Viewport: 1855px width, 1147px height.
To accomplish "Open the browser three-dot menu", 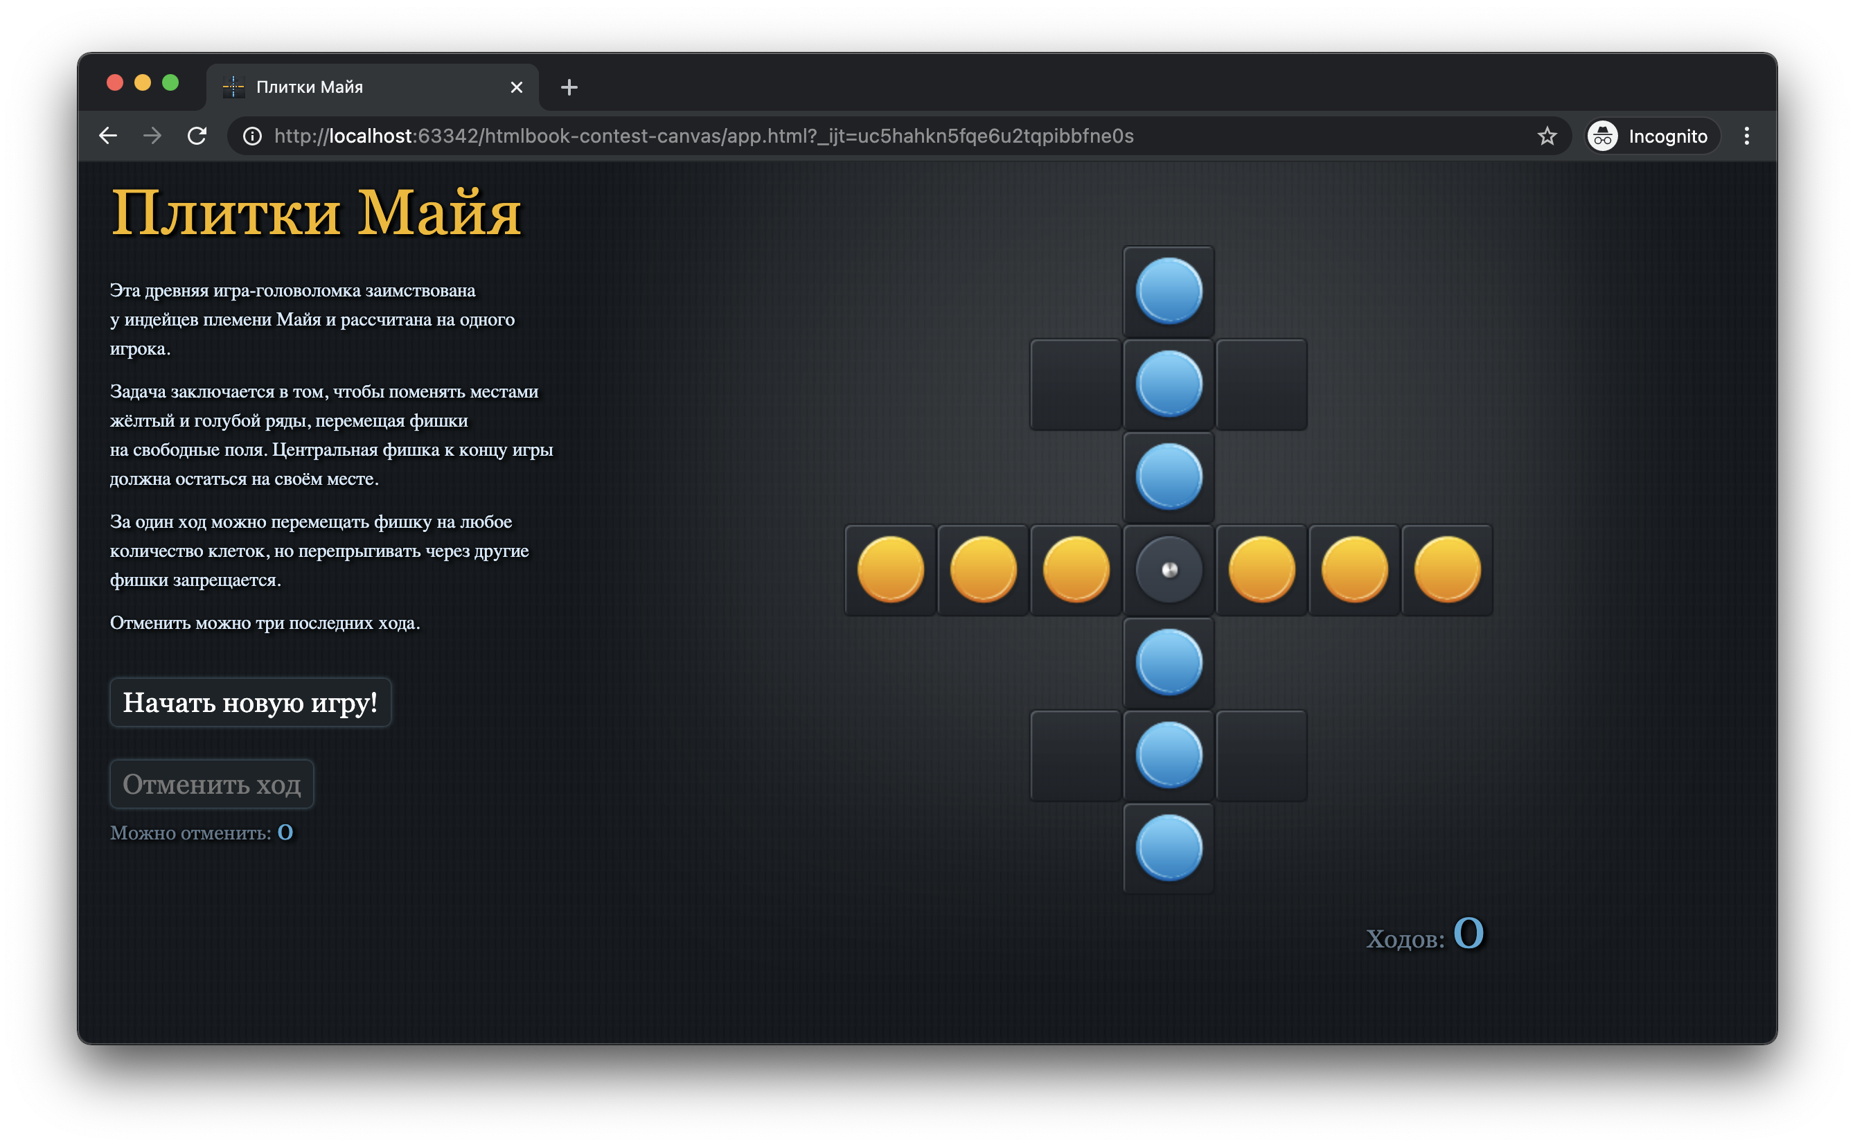I will [1746, 136].
